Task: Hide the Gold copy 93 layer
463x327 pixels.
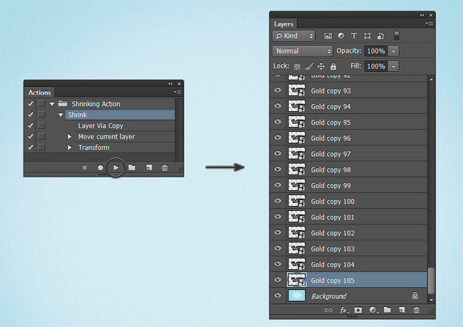Action: click(x=278, y=90)
